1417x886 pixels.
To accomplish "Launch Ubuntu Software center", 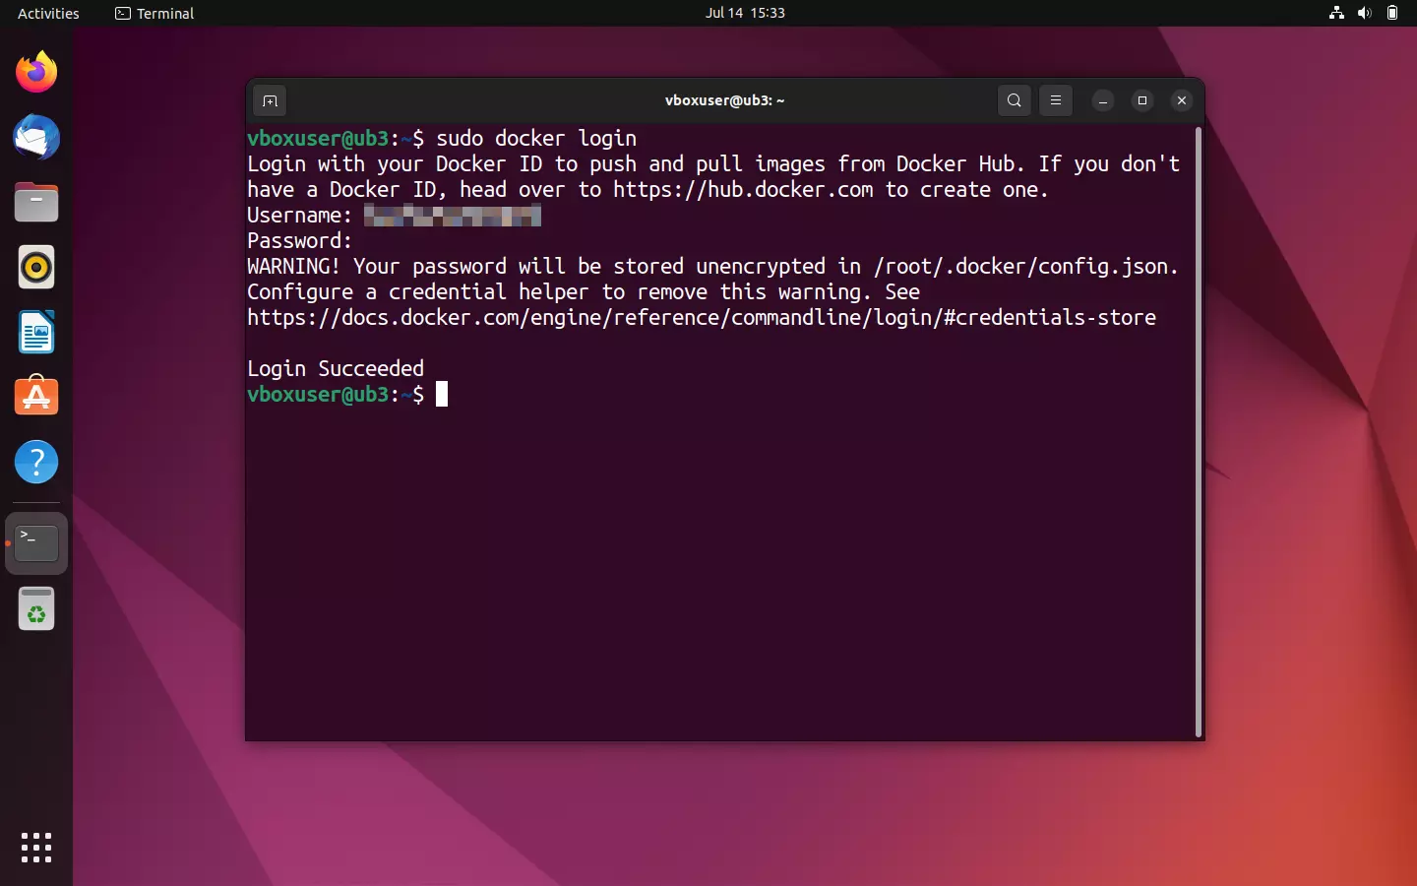I will point(35,396).
